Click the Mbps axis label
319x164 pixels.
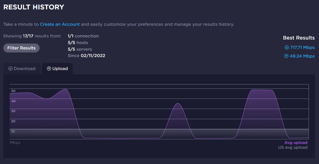pyautogui.click(x=15, y=142)
